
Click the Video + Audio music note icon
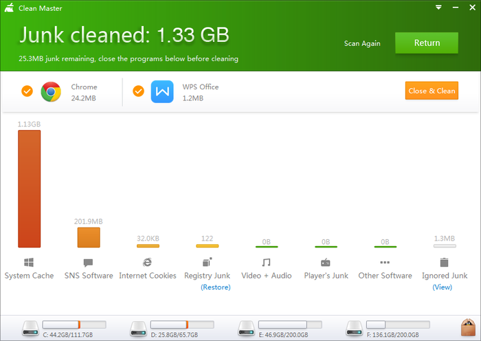point(266,262)
